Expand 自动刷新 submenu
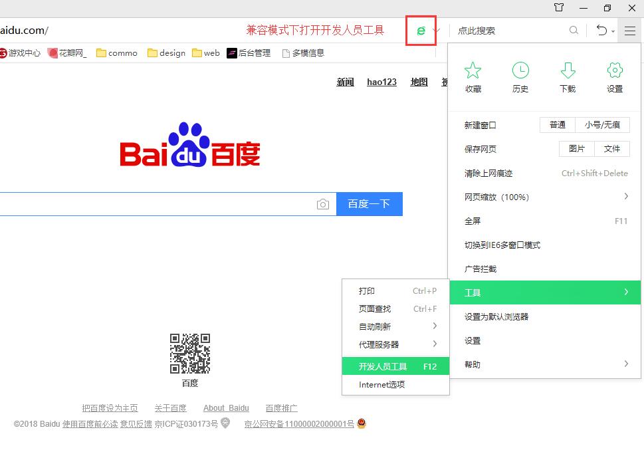The width and height of the screenshot is (644, 454). pos(396,326)
